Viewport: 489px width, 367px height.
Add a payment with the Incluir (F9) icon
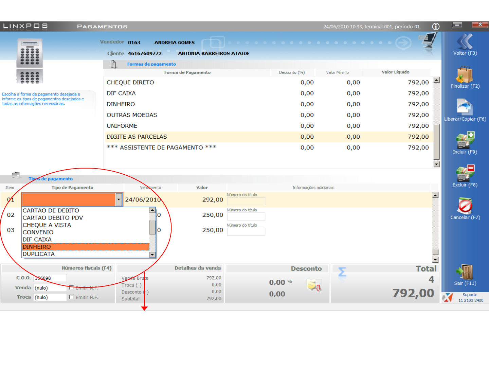click(465, 140)
